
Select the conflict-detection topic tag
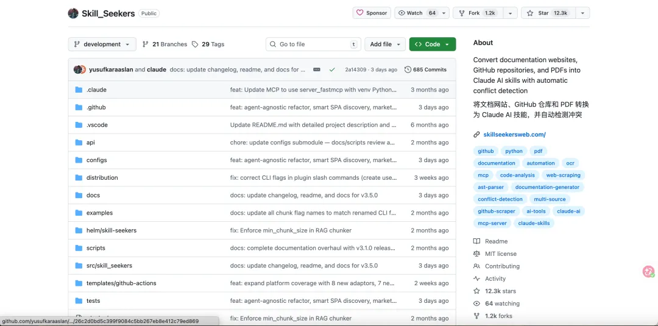500,199
